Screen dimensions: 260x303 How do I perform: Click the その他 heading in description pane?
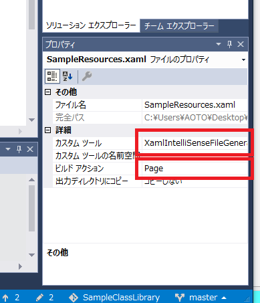click(x=57, y=253)
